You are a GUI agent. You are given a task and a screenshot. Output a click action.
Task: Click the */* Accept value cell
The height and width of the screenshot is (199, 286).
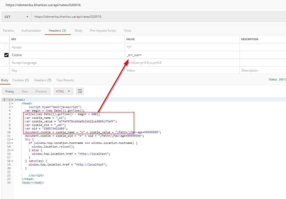coord(182,47)
